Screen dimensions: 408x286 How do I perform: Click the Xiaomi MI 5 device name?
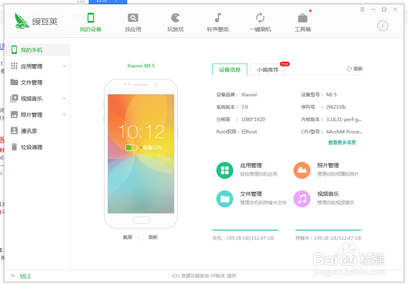tap(141, 66)
